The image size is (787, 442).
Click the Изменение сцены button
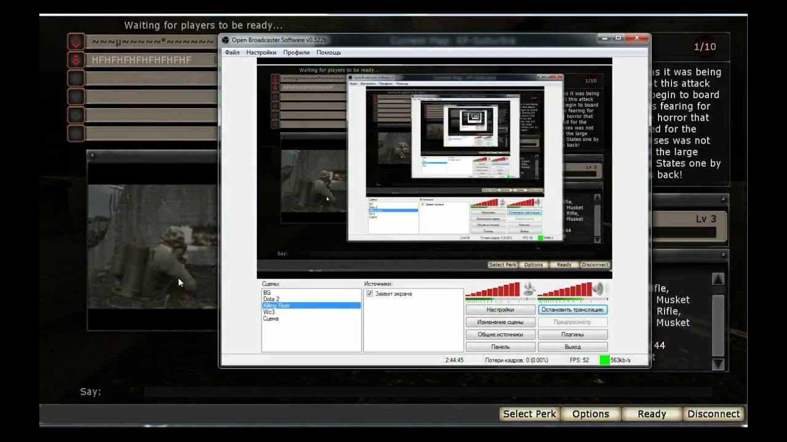(x=500, y=322)
